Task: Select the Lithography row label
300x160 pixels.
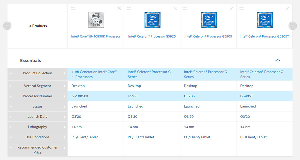Action: point(37,127)
